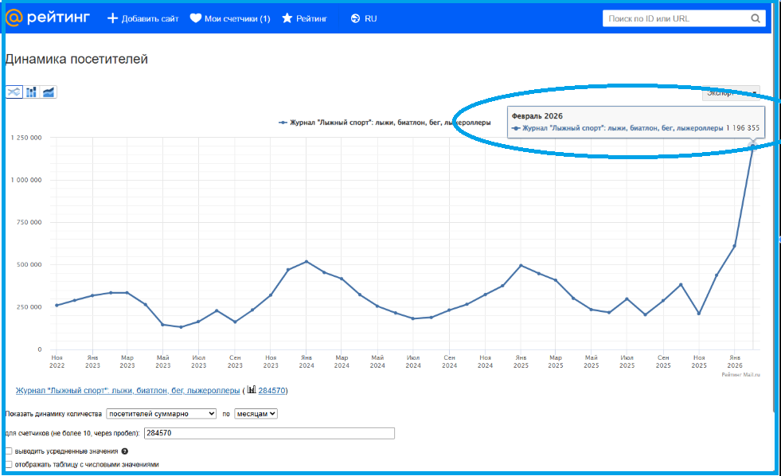Open the месяцам period dropdown
The width and height of the screenshot is (781, 476).
(x=256, y=414)
